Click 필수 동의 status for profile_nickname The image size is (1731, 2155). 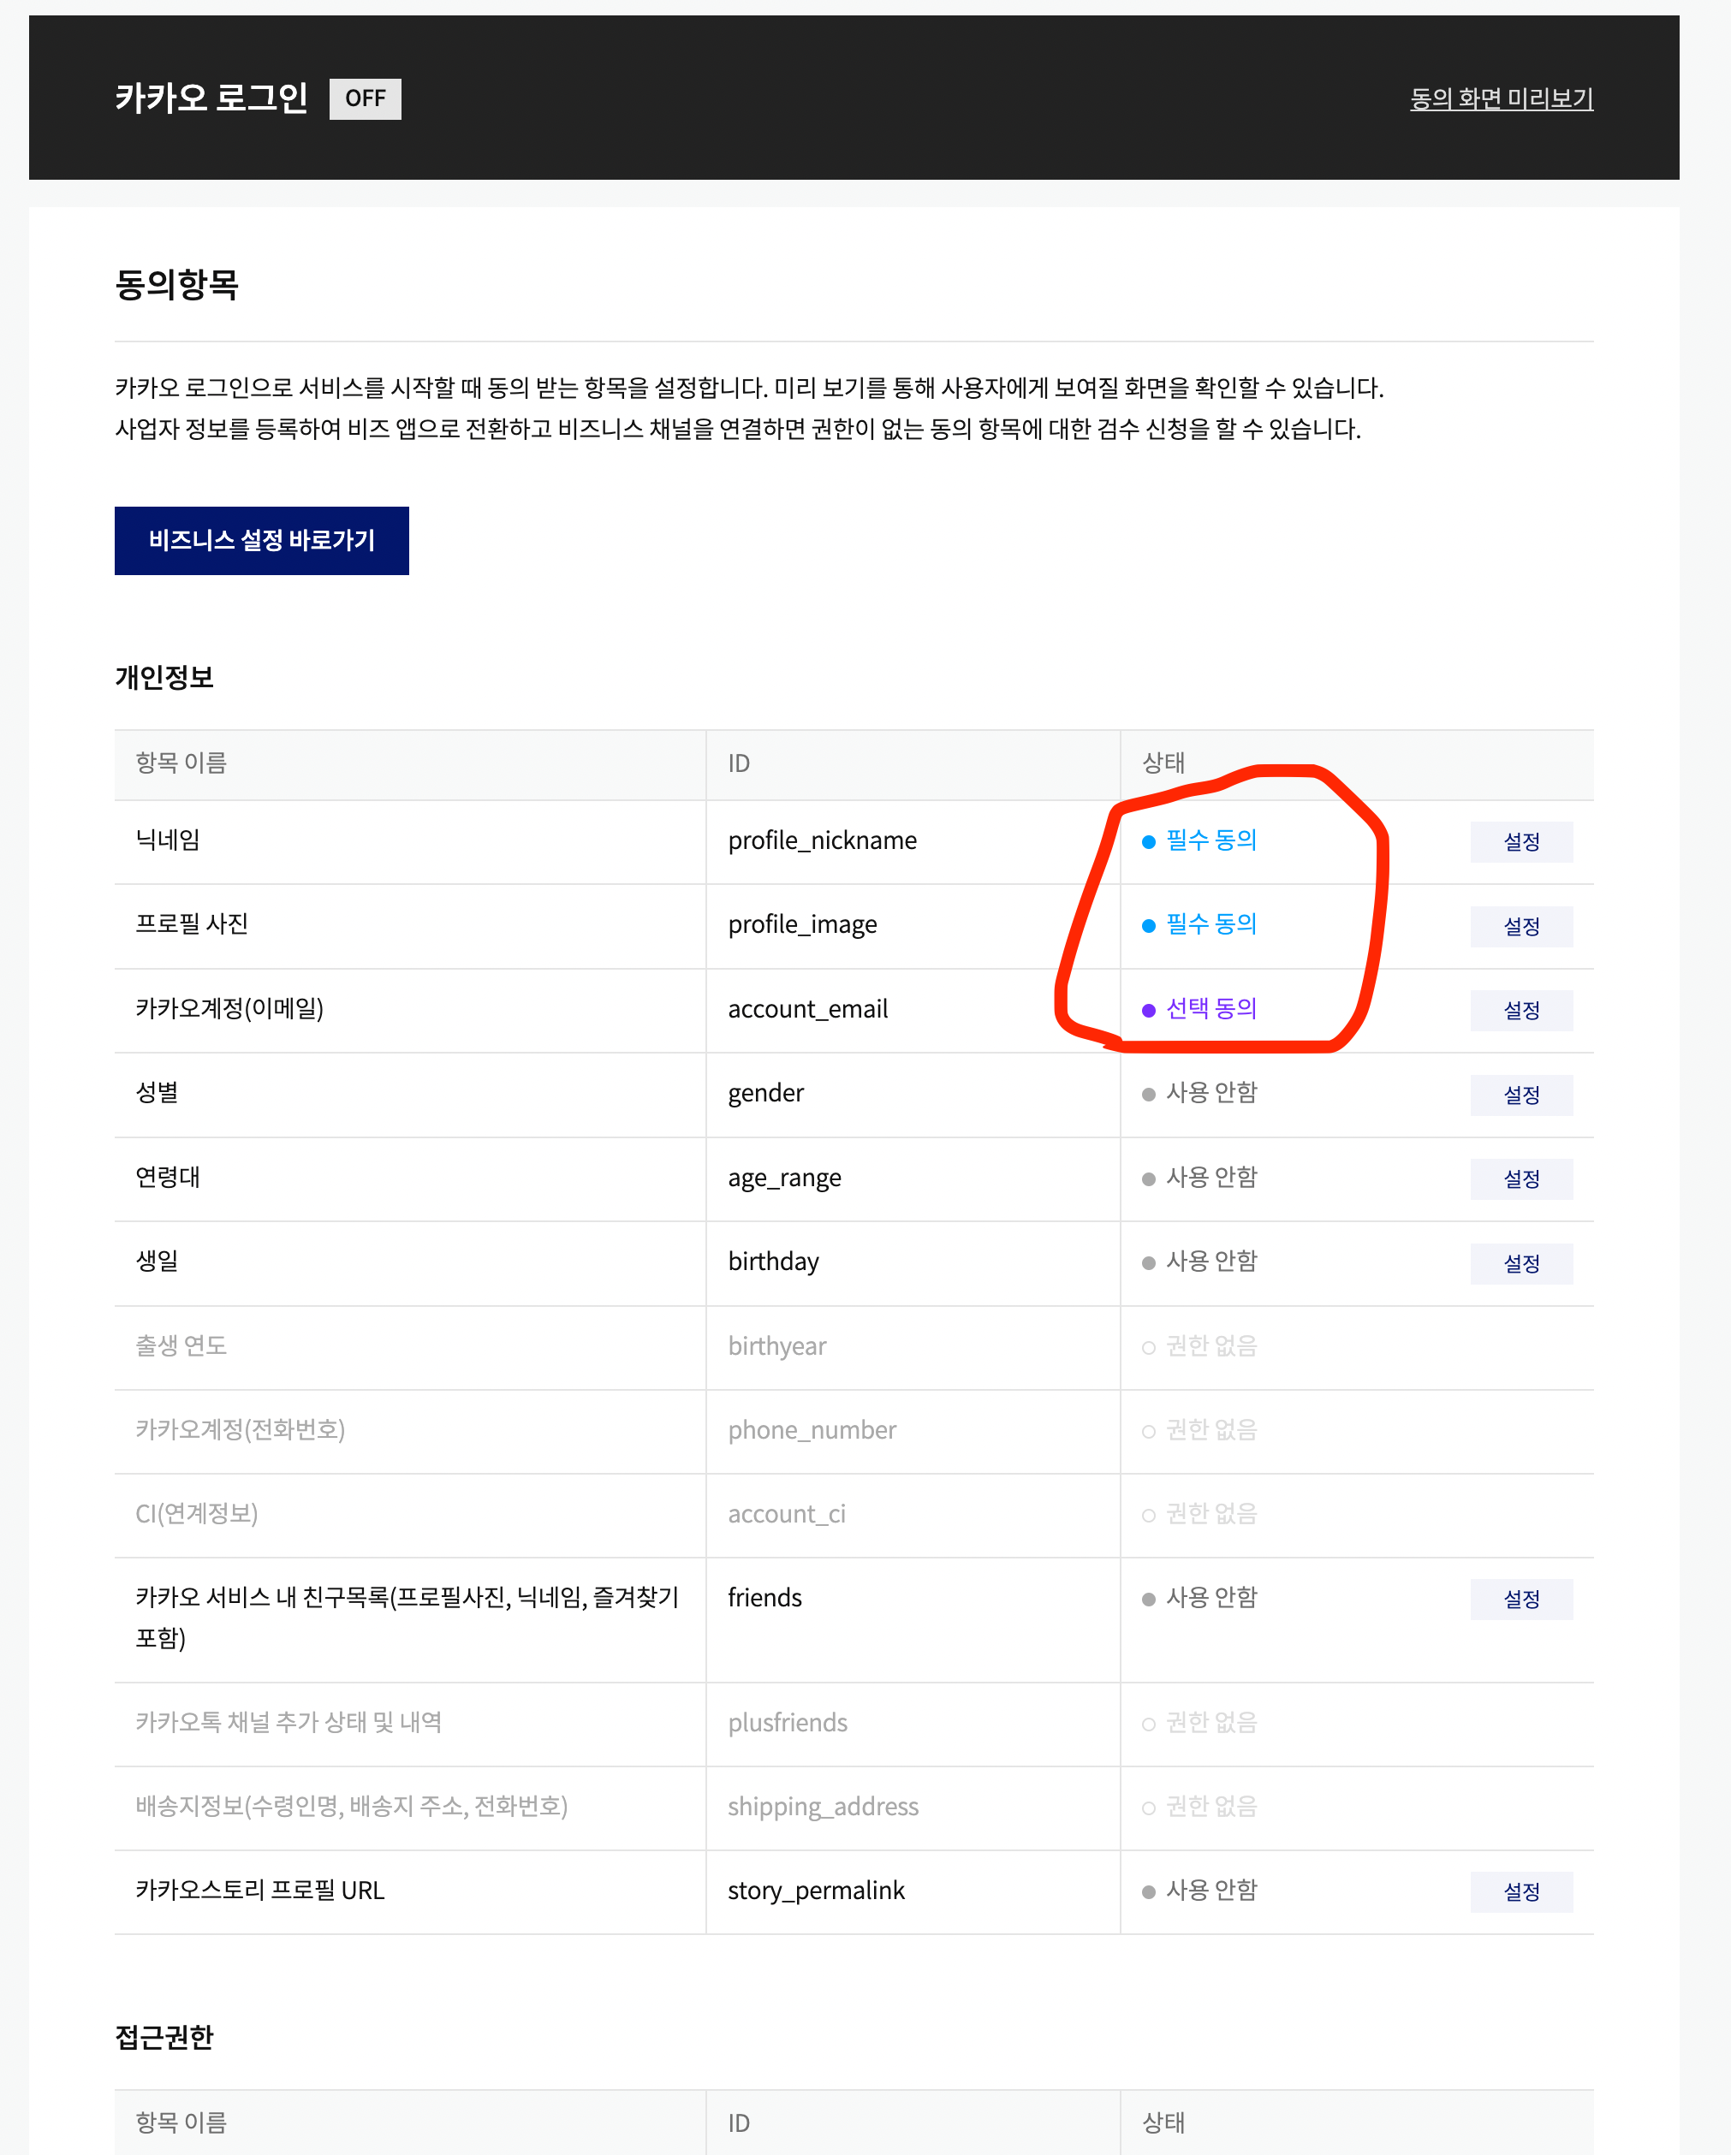pos(1210,840)
